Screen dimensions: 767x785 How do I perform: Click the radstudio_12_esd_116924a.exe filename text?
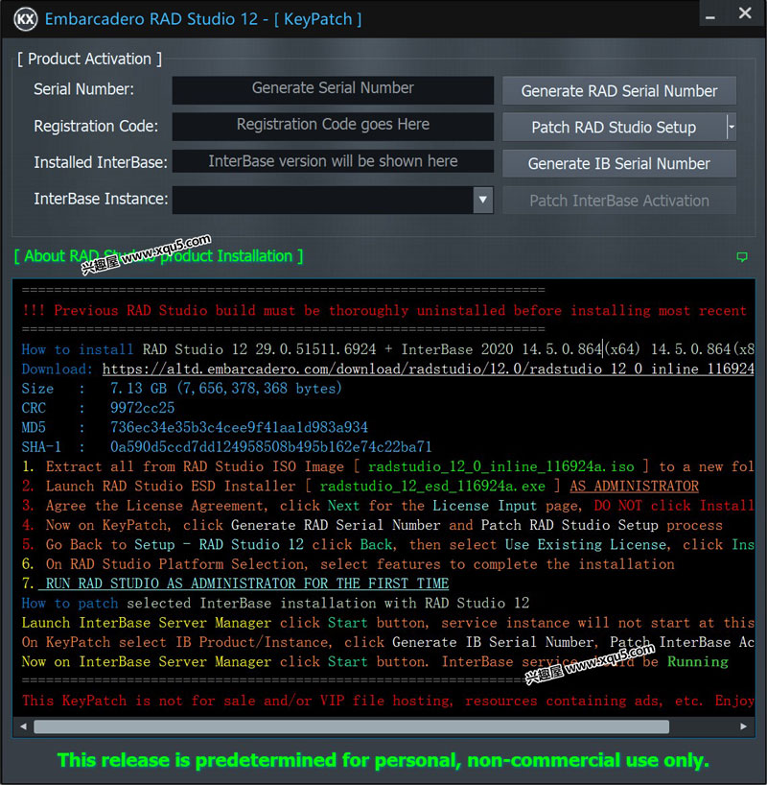(x=432, y=487)
